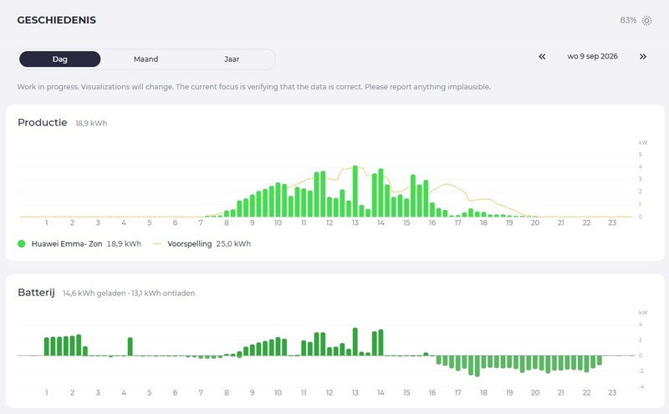The width and height of the screenshot is (669, 414).
Task: Toggle the Huawei Emma- Zon green legend dot
Action: pyautogui.click(x=22, y=243)
